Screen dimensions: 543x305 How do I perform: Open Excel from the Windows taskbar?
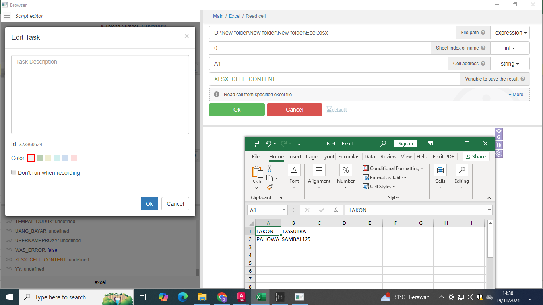tap(260, 297)
